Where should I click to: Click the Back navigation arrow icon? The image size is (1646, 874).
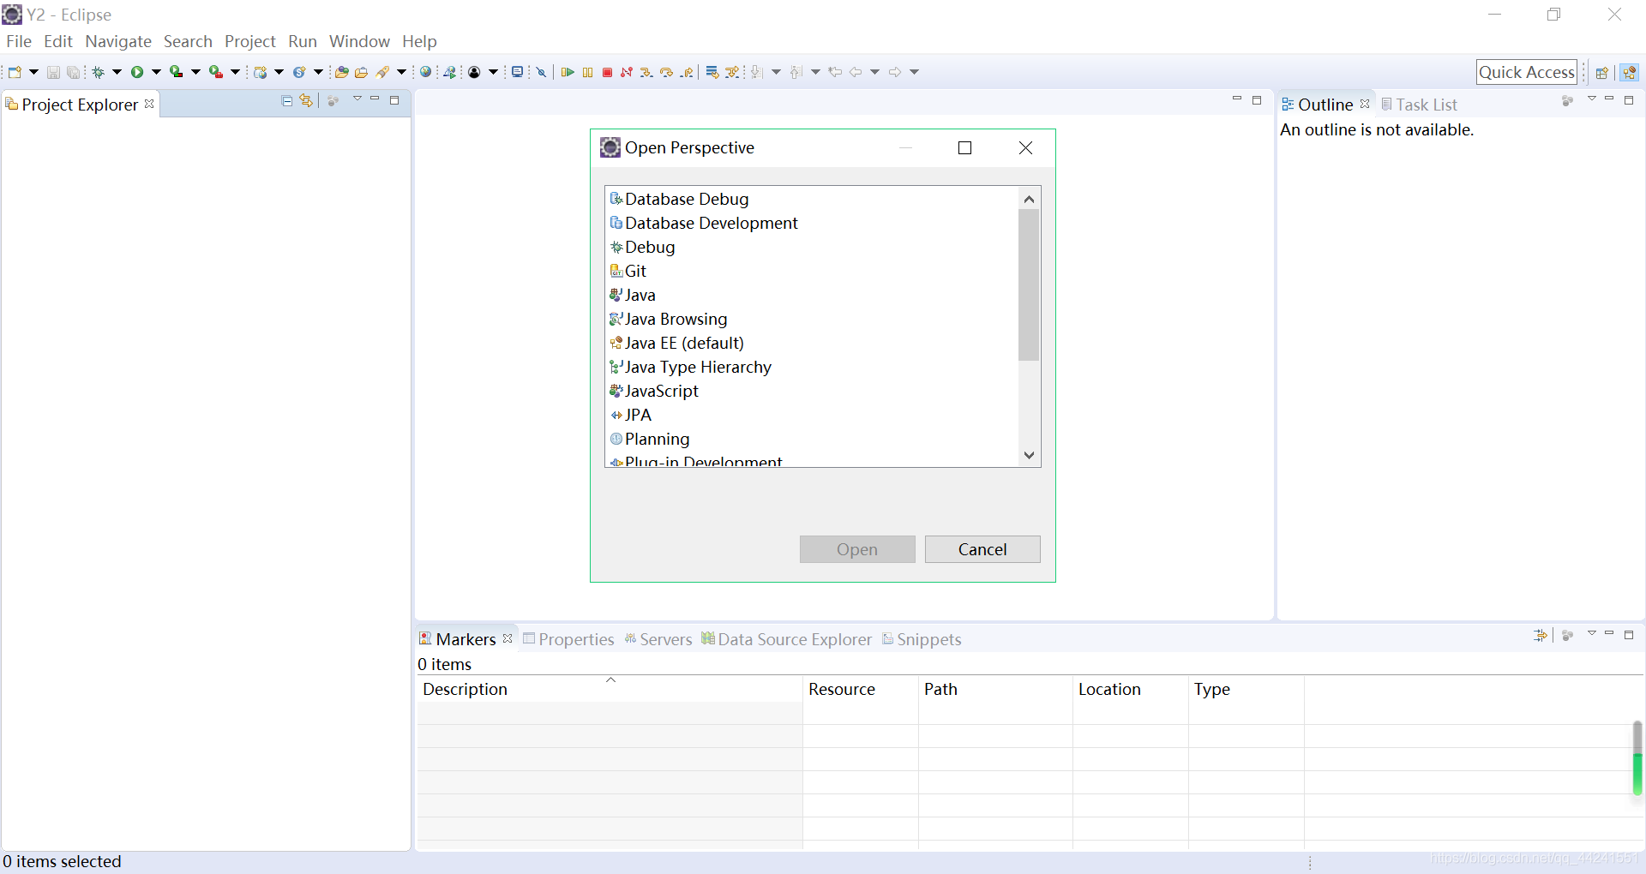point(856,72)
